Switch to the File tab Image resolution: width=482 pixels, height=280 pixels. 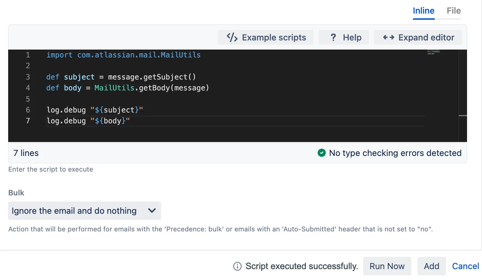pos(454,11)
